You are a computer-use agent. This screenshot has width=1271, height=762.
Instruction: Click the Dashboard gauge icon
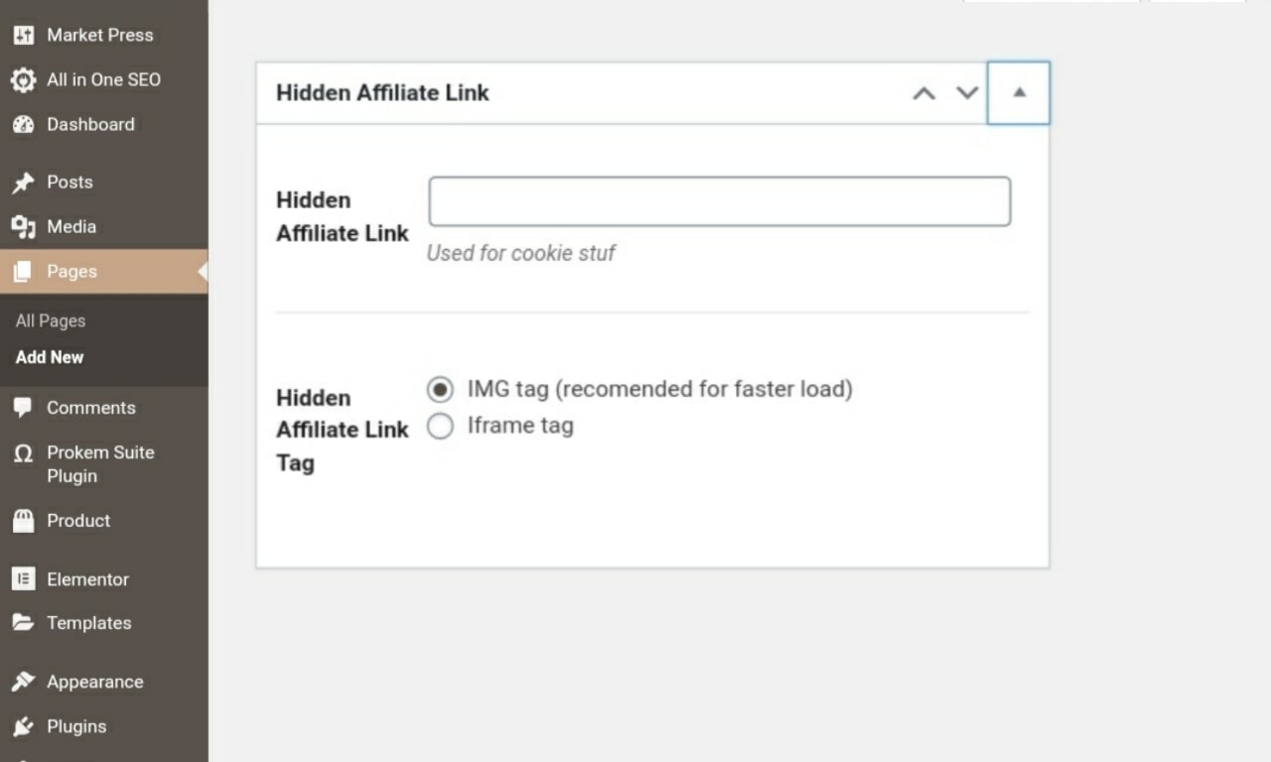[x=23, y=125]
